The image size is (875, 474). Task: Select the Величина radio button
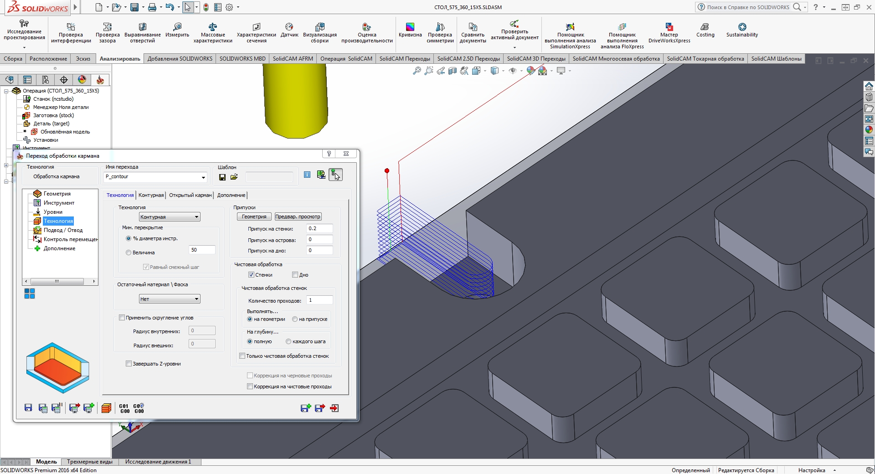[129, 252]
